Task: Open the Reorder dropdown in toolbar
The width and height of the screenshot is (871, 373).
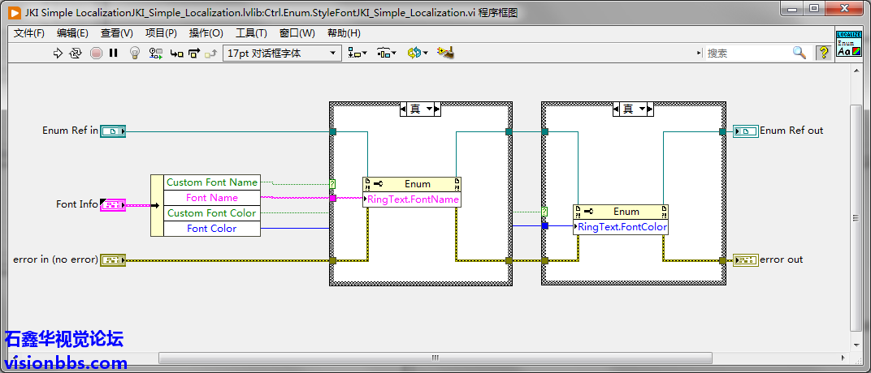Action: tap(417, 53)
